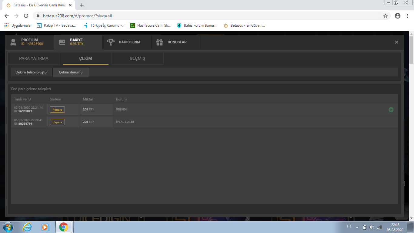The height and width of the screenshot is (233, 414).
Task: Open the Bonuslar gift icon section
Action: pyautogui.click(x=160, y=42)
